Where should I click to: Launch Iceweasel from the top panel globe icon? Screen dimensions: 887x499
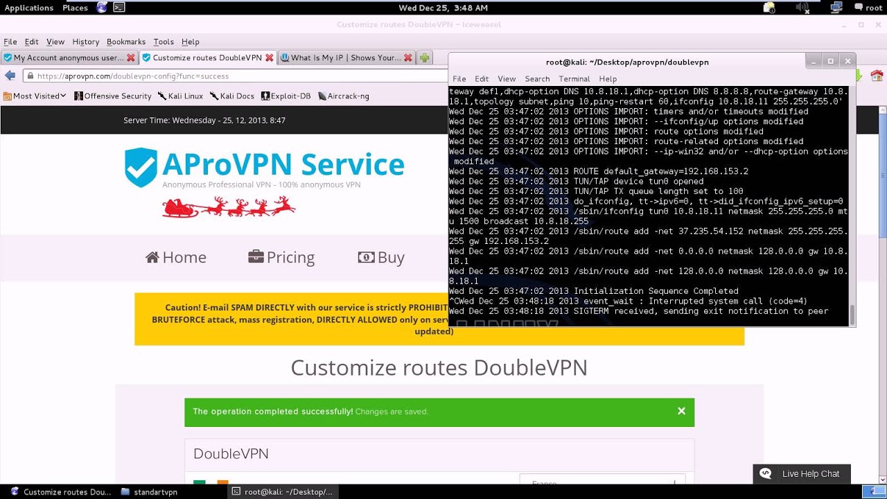[103, 8]
